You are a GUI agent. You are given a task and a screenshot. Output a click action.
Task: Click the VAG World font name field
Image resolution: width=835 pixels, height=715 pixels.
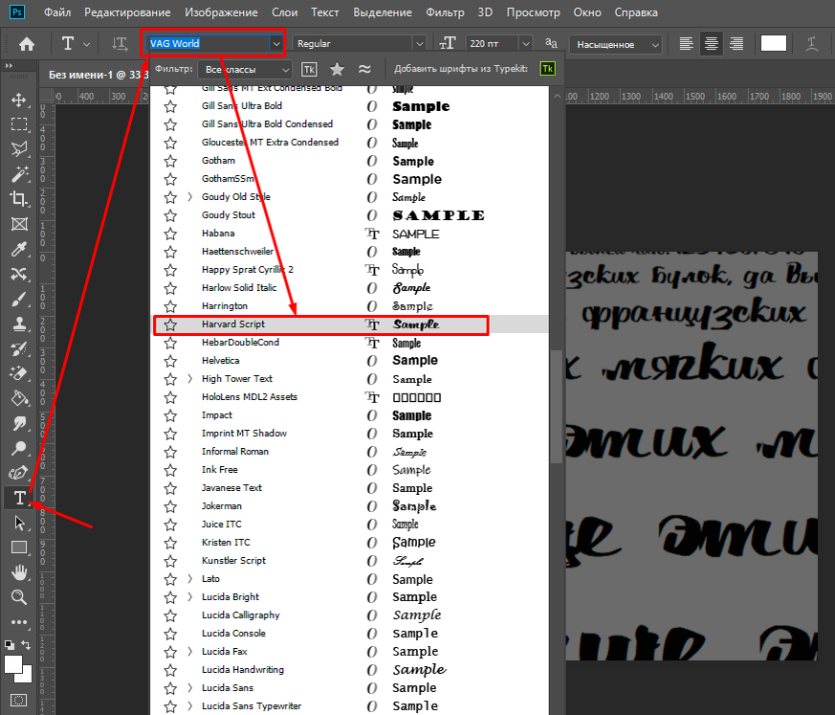209,44
